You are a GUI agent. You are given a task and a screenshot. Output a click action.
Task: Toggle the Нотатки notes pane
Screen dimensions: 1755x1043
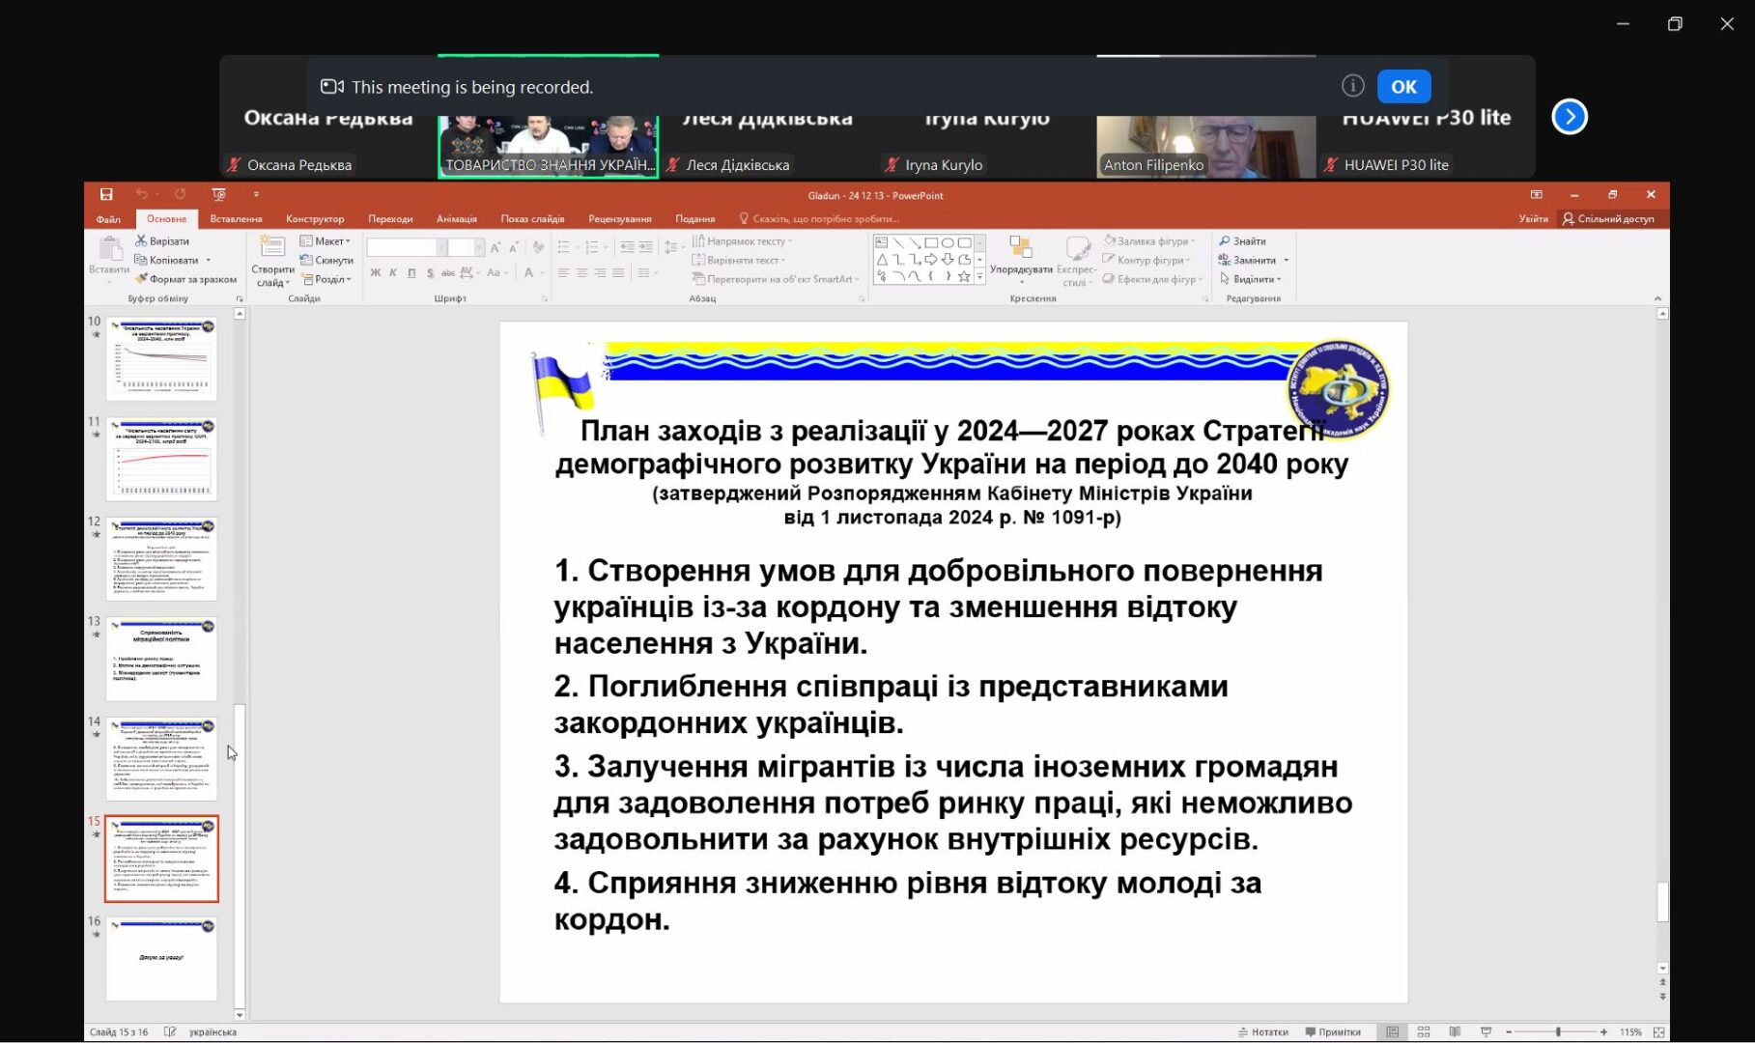click(x=1263, y=1032)
